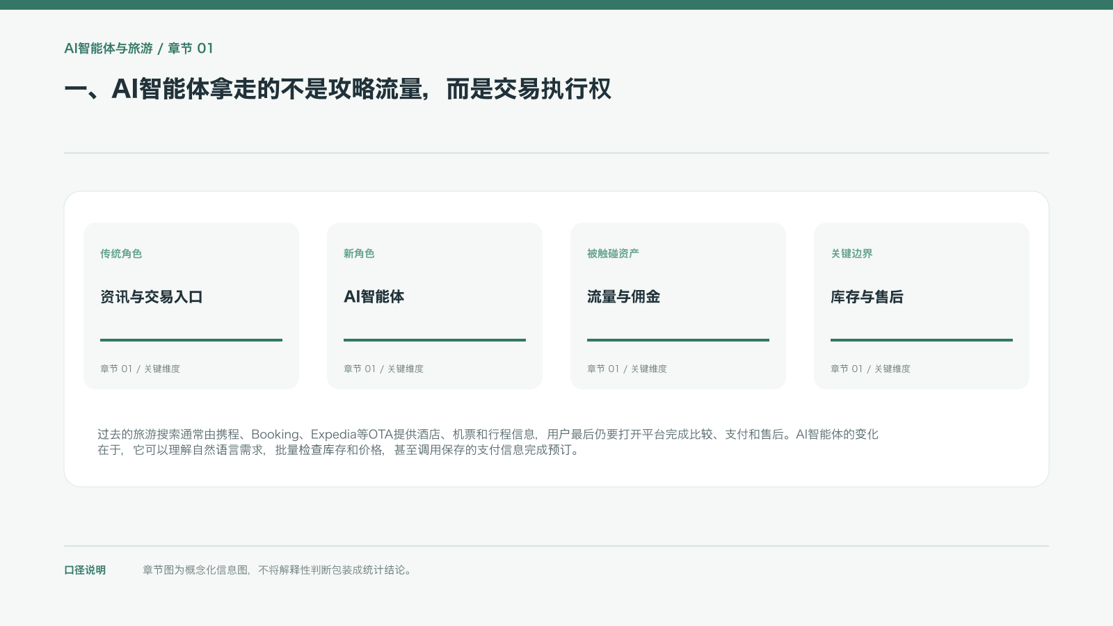This screenshot has height=626, width=1113.
Task: Click "章节 01 / 关键维度" in the 流量与佣金 card
Action: click(627, 369)
